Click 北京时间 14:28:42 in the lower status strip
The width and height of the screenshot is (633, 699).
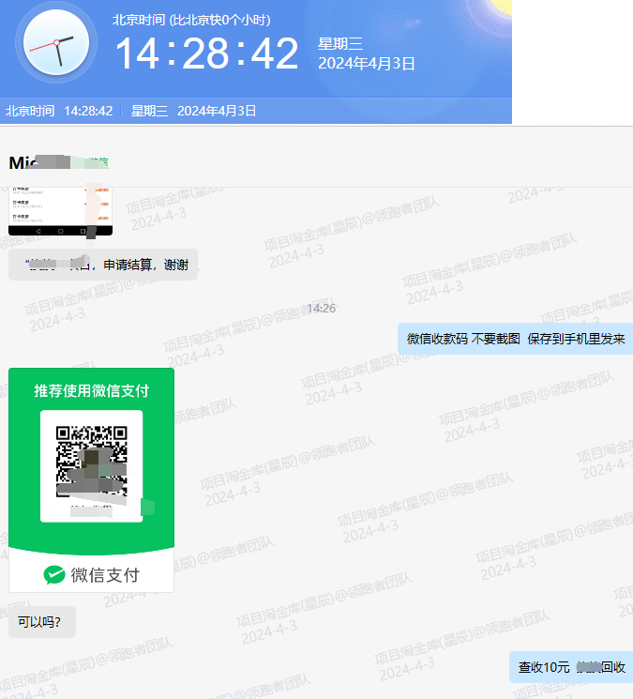click(x=59, y=111)
